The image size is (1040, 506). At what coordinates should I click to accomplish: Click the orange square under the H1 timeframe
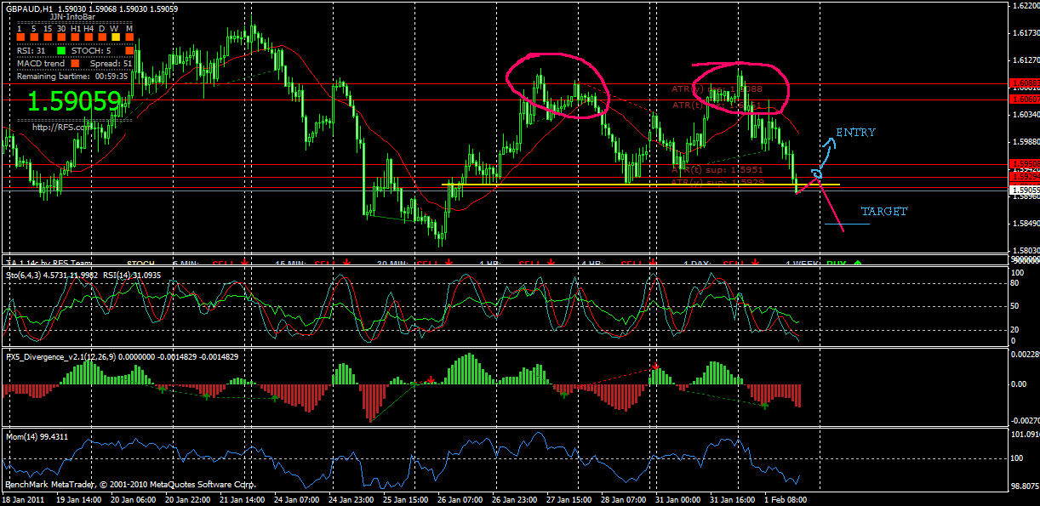75,38
